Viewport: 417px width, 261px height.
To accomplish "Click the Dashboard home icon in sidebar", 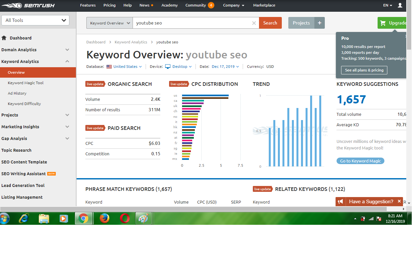I will pos(4,38).
